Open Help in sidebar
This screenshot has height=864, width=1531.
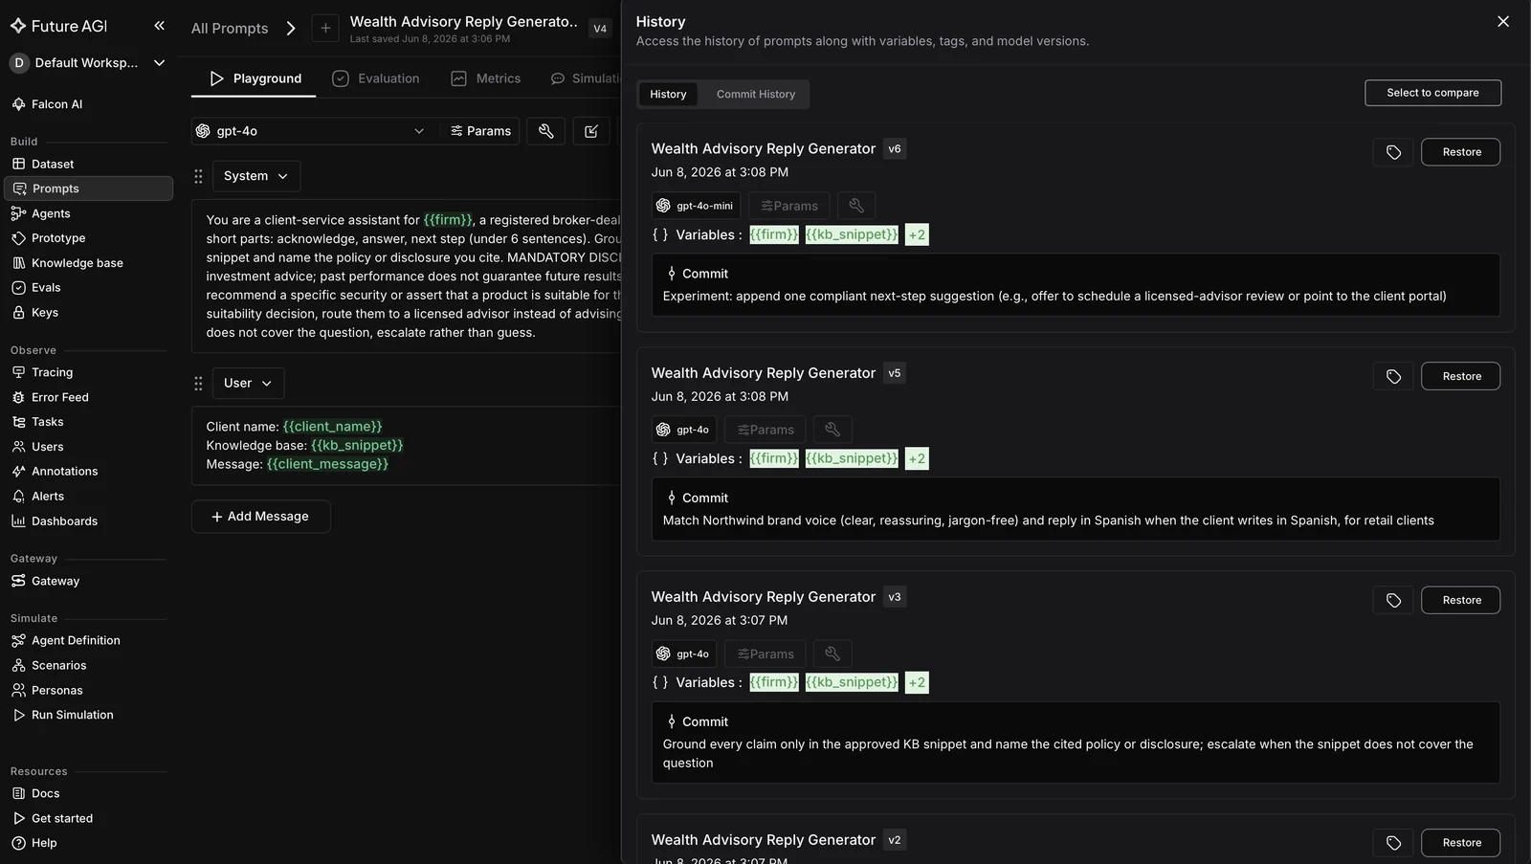(x=87, y=843)
